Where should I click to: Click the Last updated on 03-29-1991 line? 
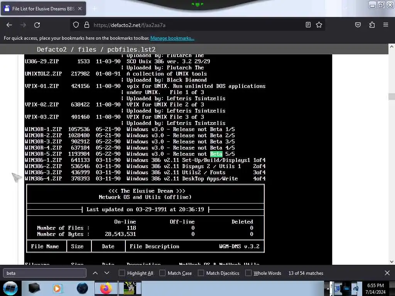click(x=145, y=209)
